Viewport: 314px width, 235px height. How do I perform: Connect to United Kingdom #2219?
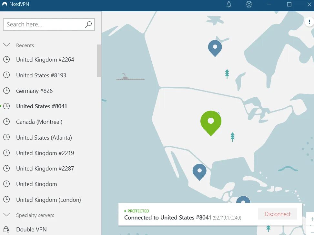[45, 153]
